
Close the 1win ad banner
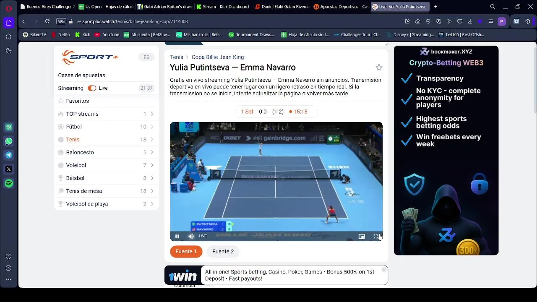(384, 270)
